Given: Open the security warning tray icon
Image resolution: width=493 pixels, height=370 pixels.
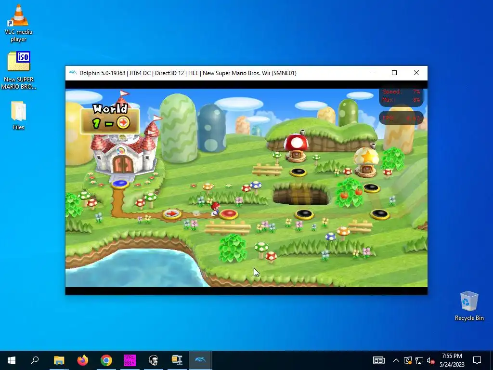Looking at the screenshot, I should pos(408,360).
